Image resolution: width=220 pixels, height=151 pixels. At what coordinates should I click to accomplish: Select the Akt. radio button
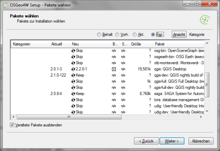(x=134, y=35)
